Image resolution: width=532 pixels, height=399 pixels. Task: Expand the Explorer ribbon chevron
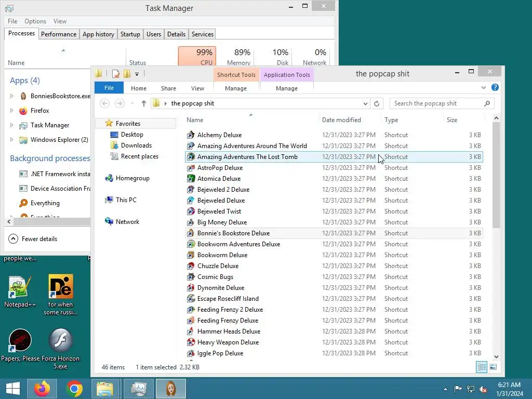click(x=484, y=87)
